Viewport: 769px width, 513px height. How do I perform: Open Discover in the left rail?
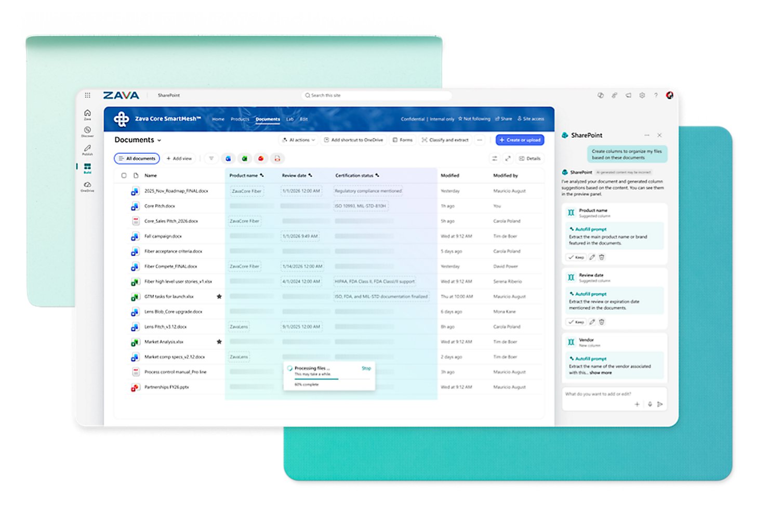87,132
